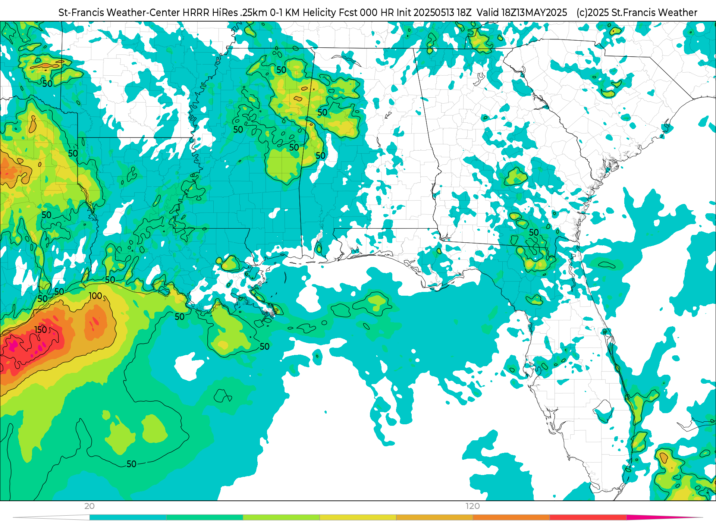The image size is (716, 522).
Task: Click 'Valid 18Z13MAY2025' in the title
Action: pos(522,13)
